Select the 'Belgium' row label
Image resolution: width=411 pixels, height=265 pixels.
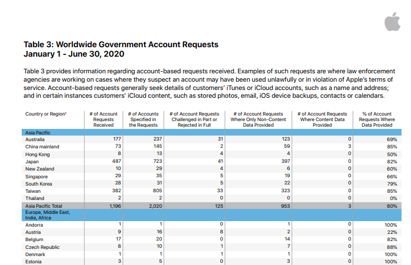[x=34, y=239]
